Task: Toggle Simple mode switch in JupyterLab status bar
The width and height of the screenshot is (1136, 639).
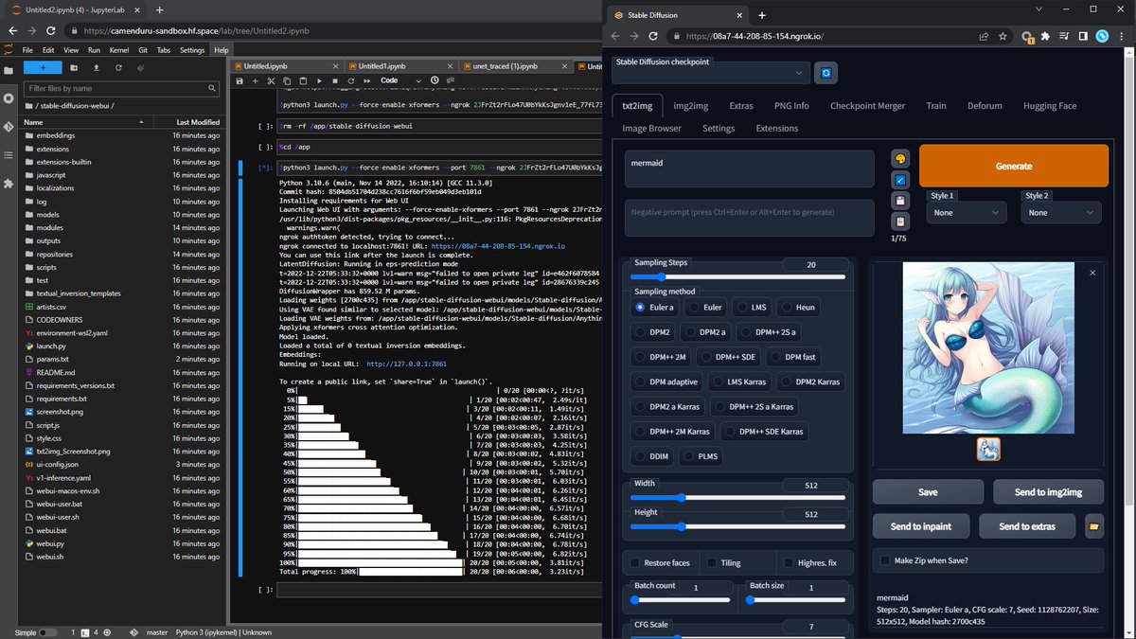Action: click(46, 632)
